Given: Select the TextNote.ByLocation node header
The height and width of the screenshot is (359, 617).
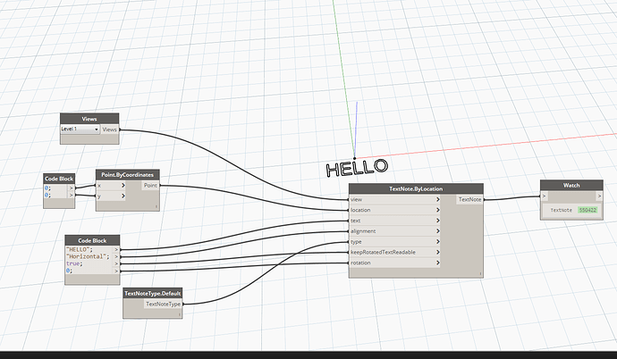Looking at the screenshot, I should tap(416, 188).
